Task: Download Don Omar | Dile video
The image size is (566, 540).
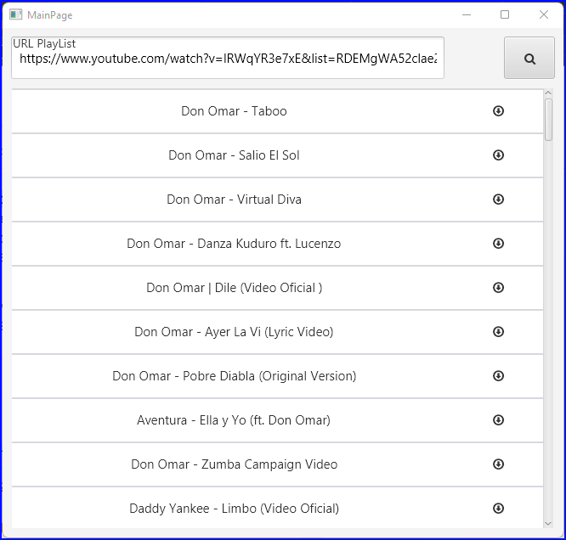Action: point(498,288)
